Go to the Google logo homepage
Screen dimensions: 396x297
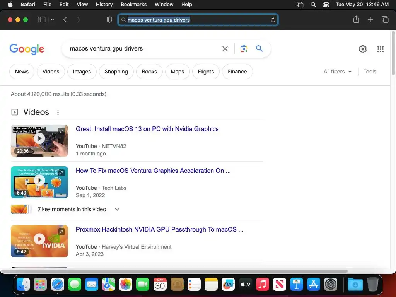[x=27, y=49]
